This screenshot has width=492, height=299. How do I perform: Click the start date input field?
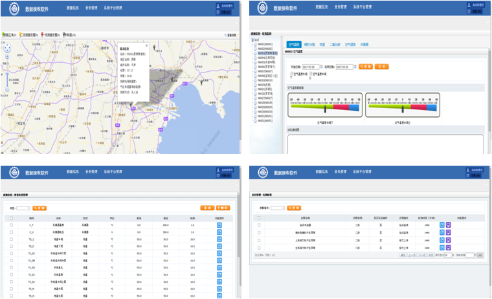[310, 67]
